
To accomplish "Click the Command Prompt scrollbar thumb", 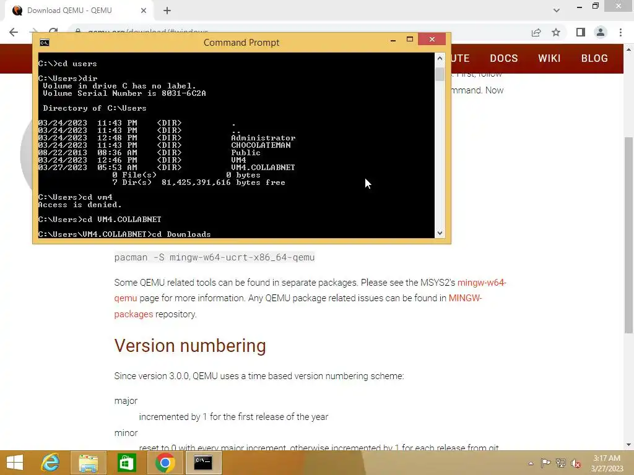I will pyautogui.click(x=440, y=74).
